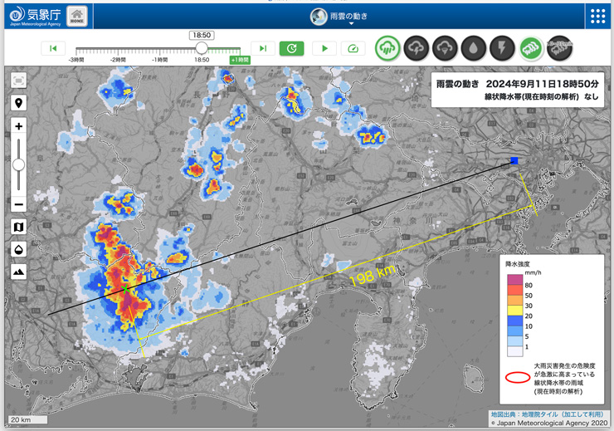The height and width of the screenshot is (431, 614).
Task: Open the base map selector icon
Action: pos(18,228)
